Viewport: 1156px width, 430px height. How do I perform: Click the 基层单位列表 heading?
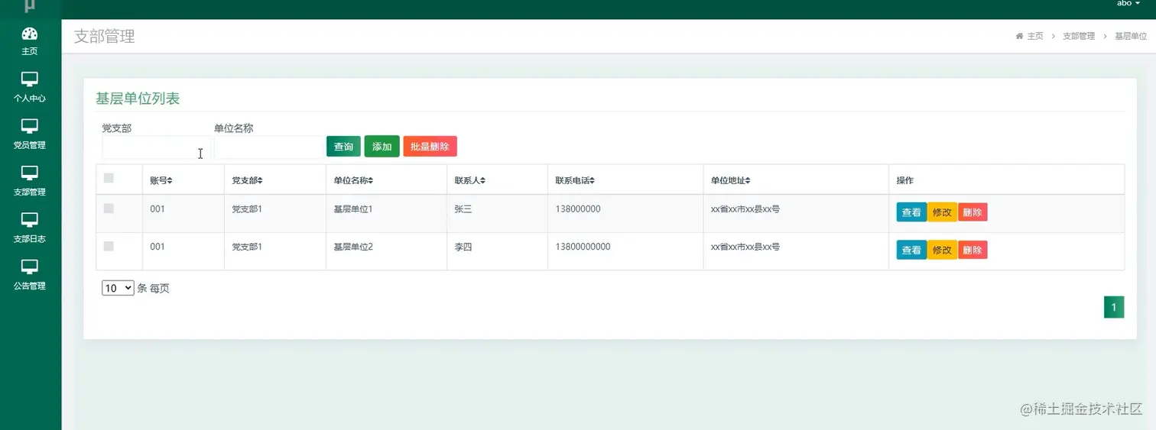(x=138, y=99)
